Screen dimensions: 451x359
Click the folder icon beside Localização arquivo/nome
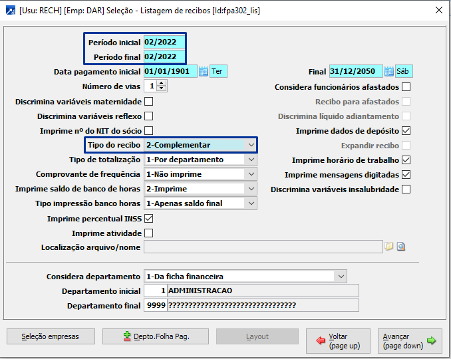pyautogui.click(x=389, y=247)
